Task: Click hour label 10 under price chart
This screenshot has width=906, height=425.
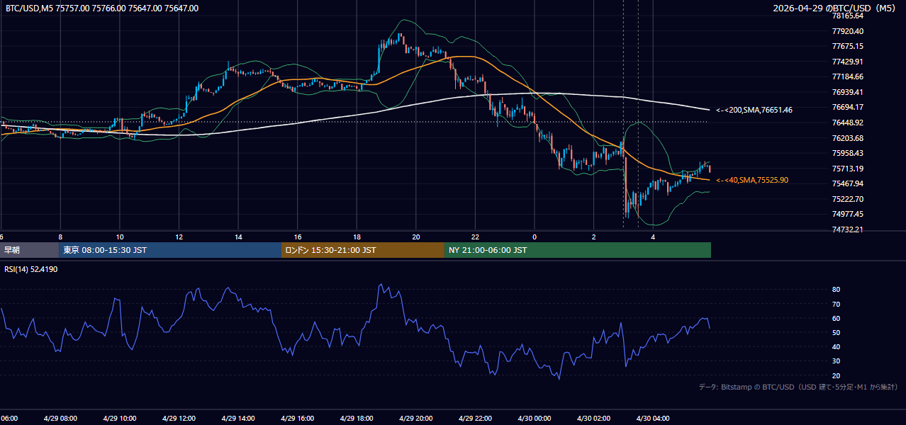Action: [119, 237]
